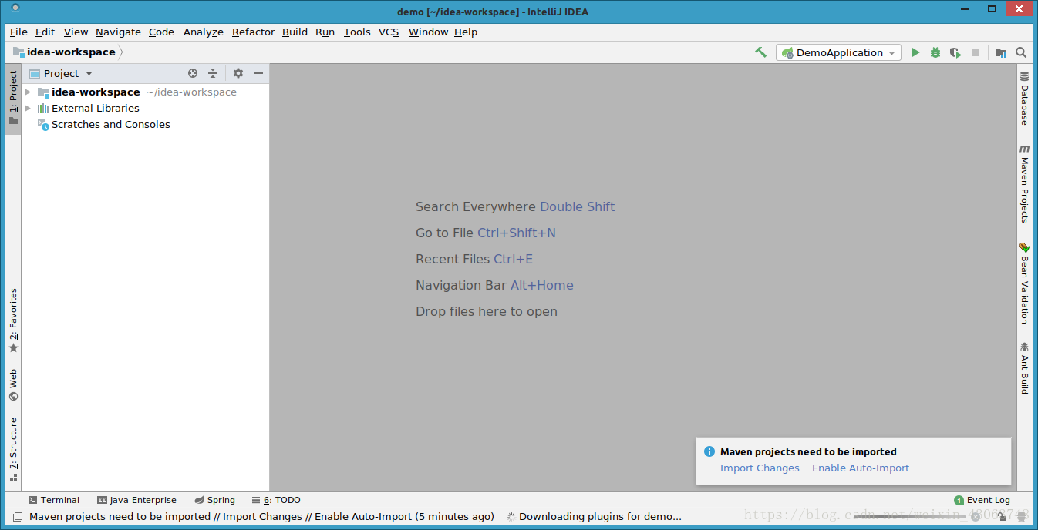Build the project with the hammer icon
This screenshot has height=530, width=1038.
click(x=760, y=52)
